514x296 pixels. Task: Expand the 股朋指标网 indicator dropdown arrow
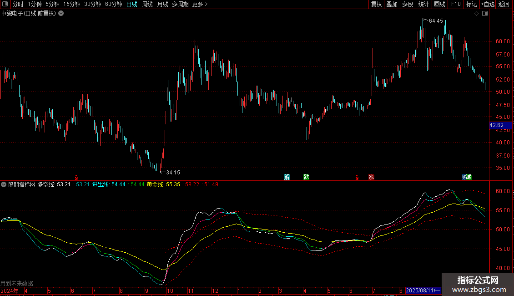click(x=4, y=185)
